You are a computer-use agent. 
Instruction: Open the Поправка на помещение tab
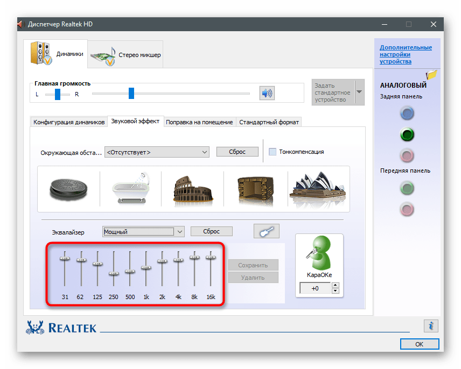click(x=199, y=122)
